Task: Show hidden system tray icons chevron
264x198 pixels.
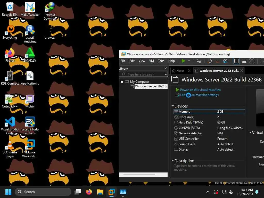Action: [208, 192]
